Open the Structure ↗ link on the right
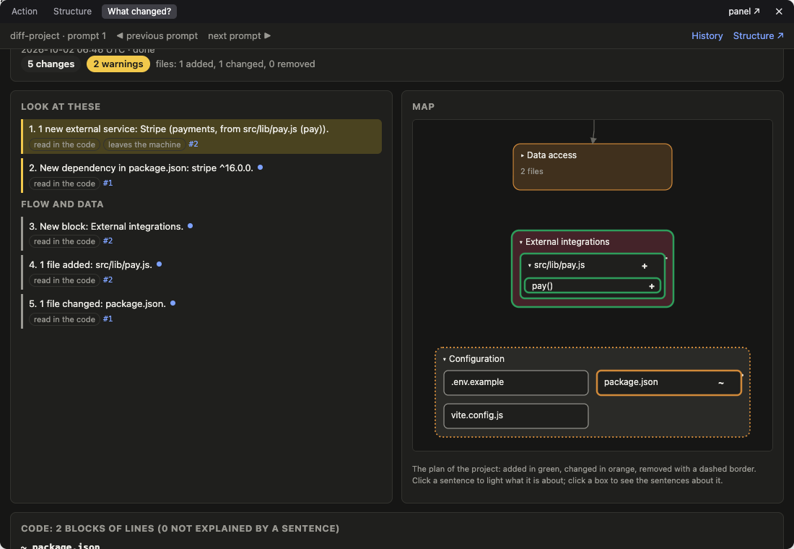The image size is (794, 549). pos(758,35)
